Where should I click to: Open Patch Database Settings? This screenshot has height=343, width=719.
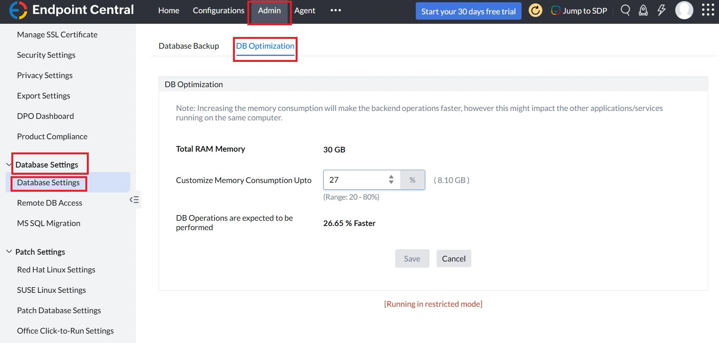(x=59, y=311)
